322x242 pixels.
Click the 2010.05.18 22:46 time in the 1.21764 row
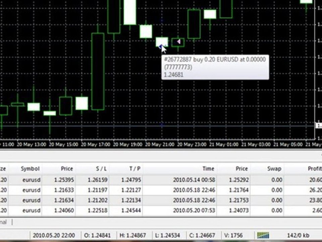[x=194, y=190]
